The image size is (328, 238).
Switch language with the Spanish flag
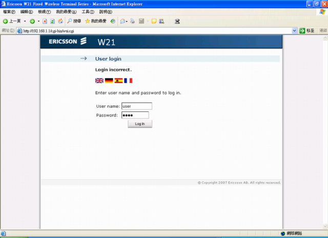pos(118,81)
